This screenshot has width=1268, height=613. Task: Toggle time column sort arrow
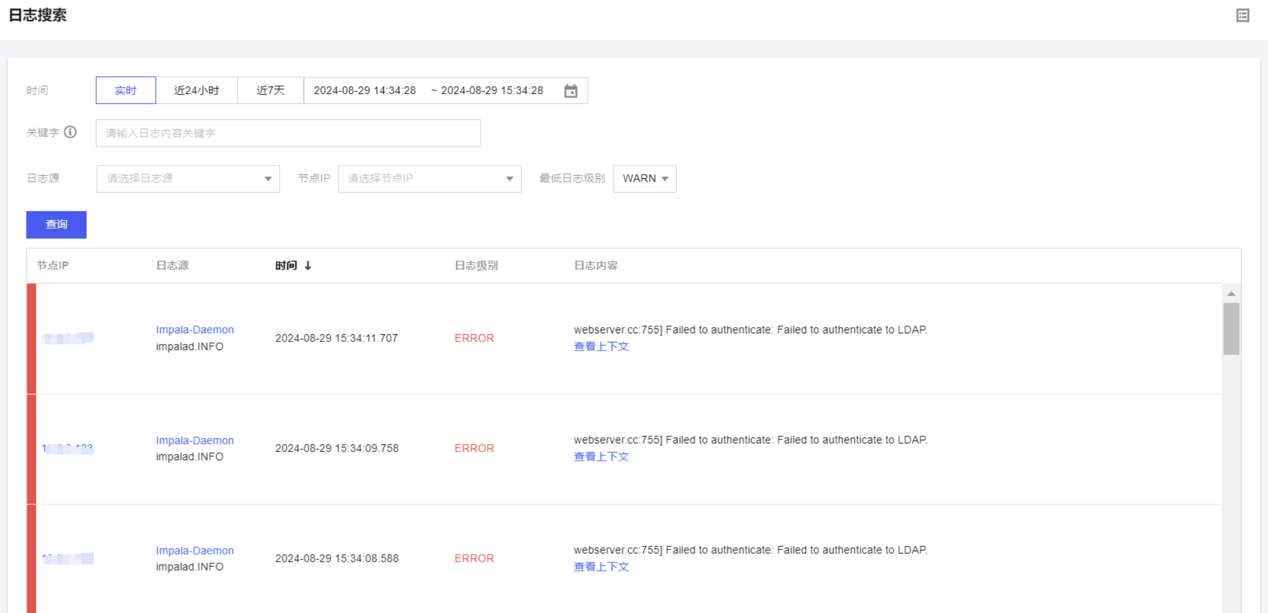(308, 265)
